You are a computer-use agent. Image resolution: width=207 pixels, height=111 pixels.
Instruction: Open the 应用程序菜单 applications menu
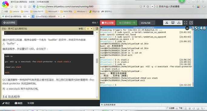(x=108, y=105)
